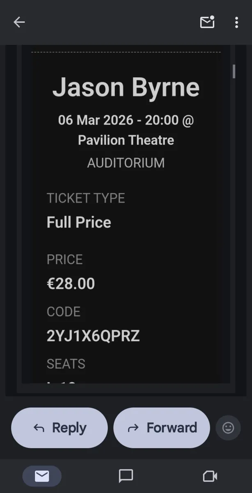252x493 pixels.
Task: Select the ticket code 2YJ1X6QPRZ
Action: coord(93,336)
